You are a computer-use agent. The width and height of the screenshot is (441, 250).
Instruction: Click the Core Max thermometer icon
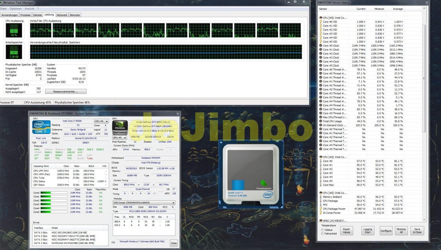(x=321, y=185)
